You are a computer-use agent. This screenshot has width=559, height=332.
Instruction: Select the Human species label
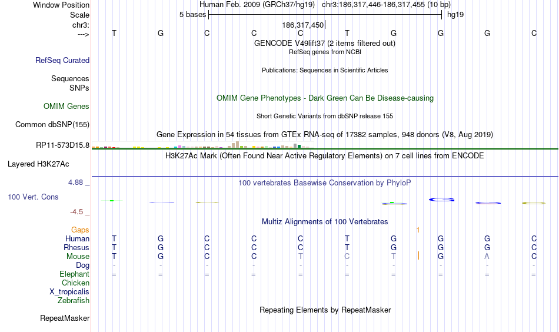[x=77, y=238]
